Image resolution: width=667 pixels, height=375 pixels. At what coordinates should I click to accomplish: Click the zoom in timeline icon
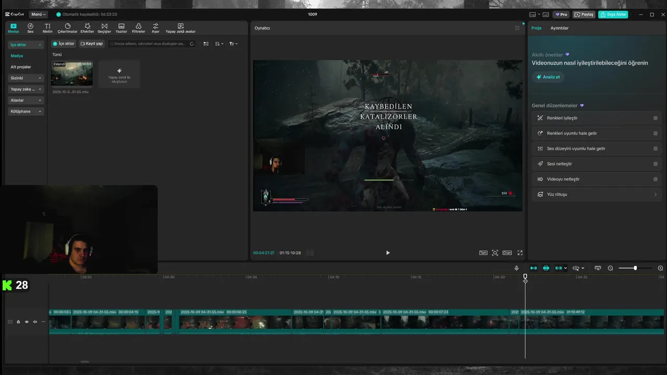coord(660,268)
